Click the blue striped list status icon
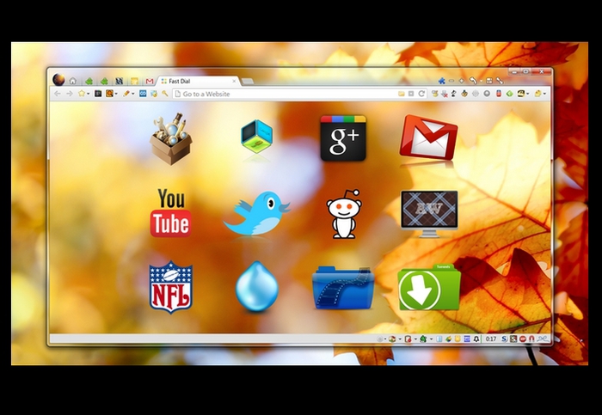Screen dimensions: 602x415 (x=467, y=339)
